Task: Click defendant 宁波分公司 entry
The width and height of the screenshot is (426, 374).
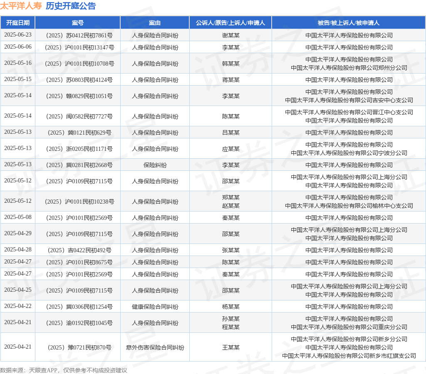Action: point(349,153)
